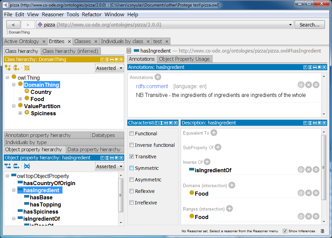332x238 pixels.
Task: Toggle the Show Inferences checkbox
Action: click(285, 231)
